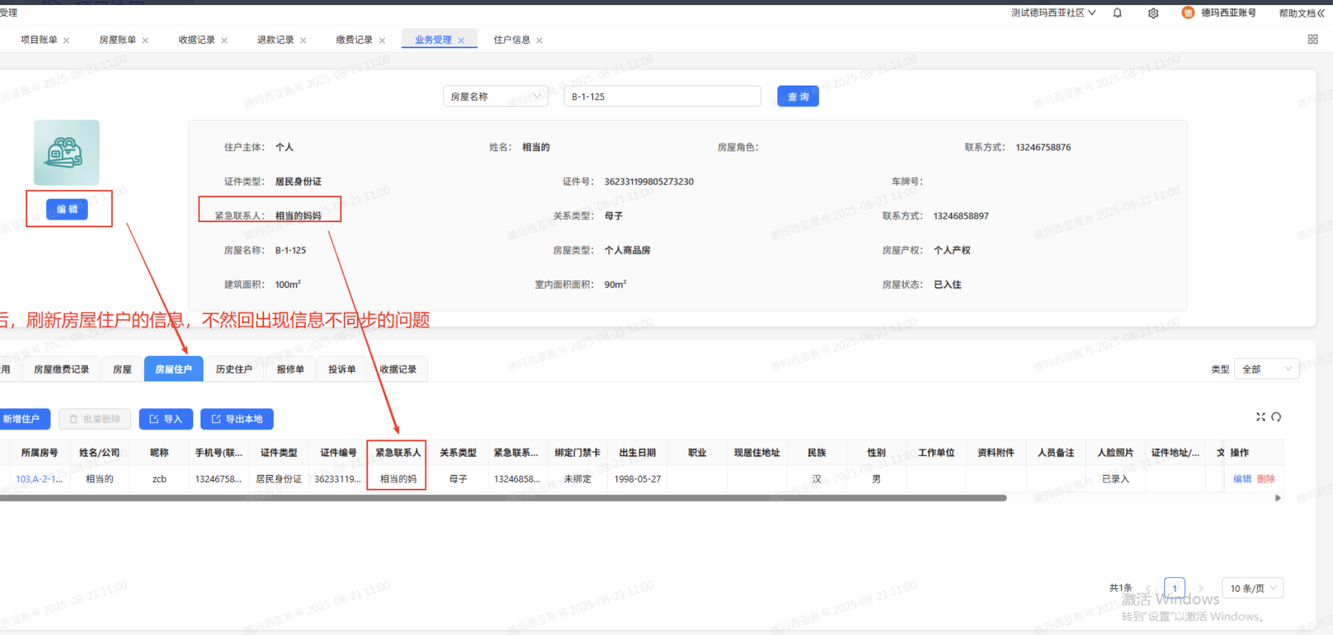Click the house profile thumbnail image
This screenshot has height=635, width=1333.
66,152
